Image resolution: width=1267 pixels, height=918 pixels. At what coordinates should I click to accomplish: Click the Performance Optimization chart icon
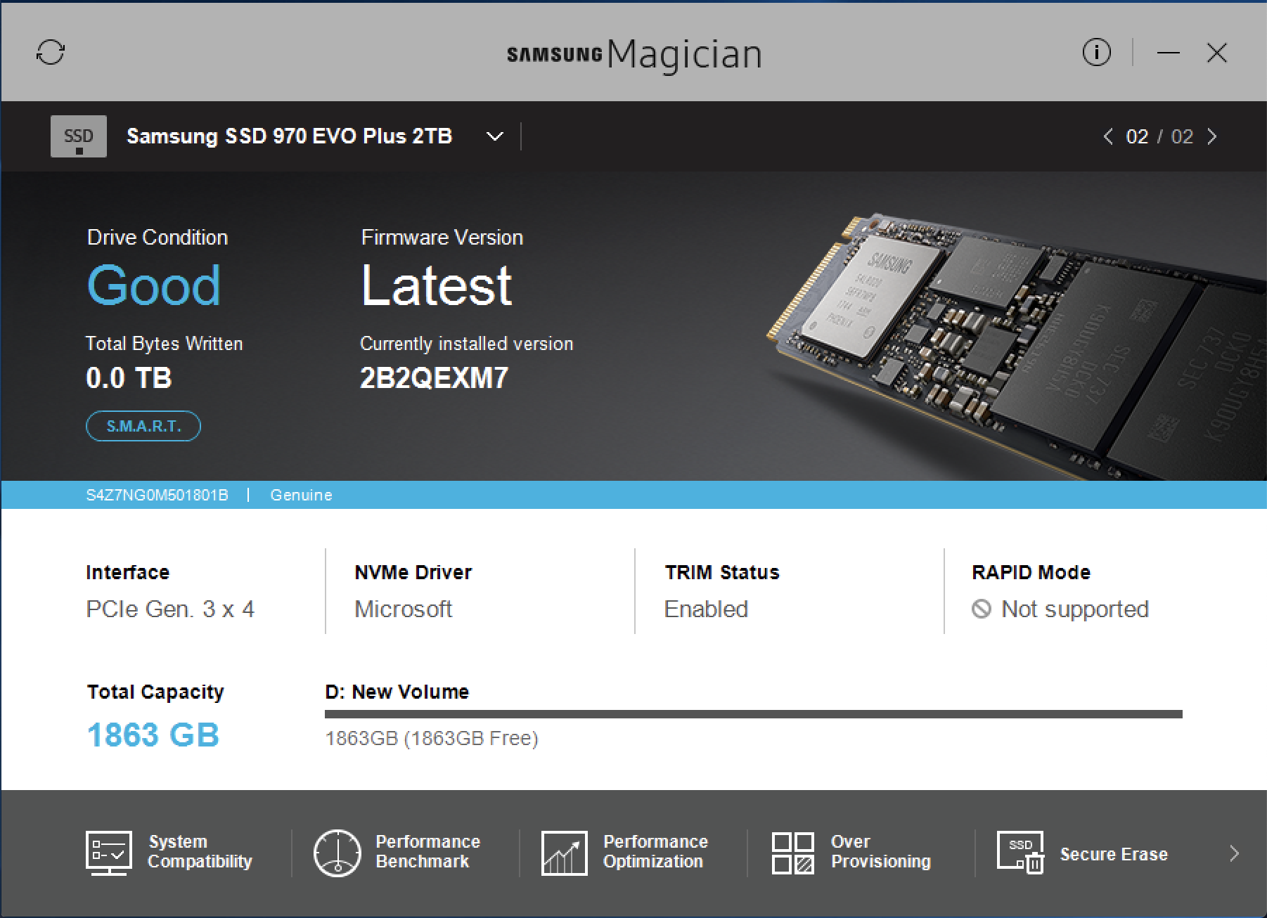564,853
